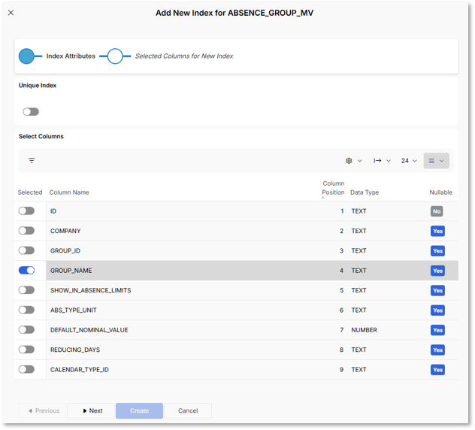This screenshot has width=475, height=430.
Task: Sort by the Data Type header
Action: tap(365, 192)
